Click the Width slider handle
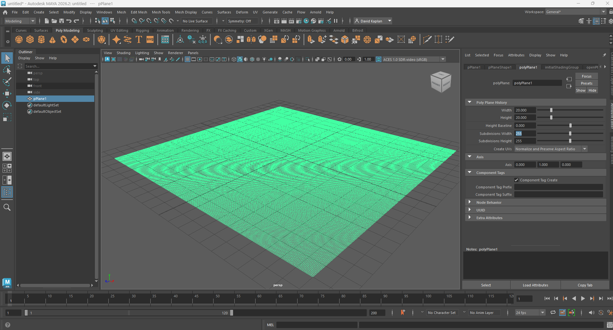Screen dimensions: 613x330 (x=551, y=110)
